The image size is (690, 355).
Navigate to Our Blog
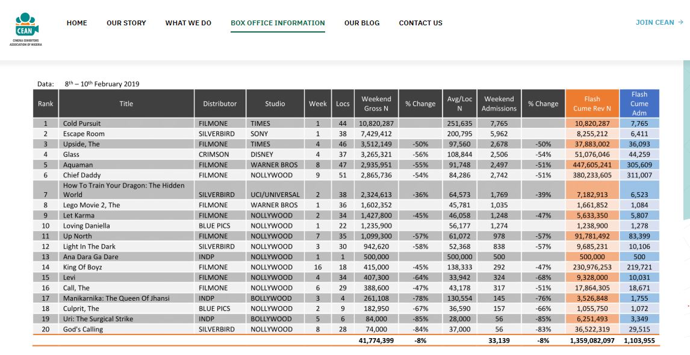pos(362,23)
